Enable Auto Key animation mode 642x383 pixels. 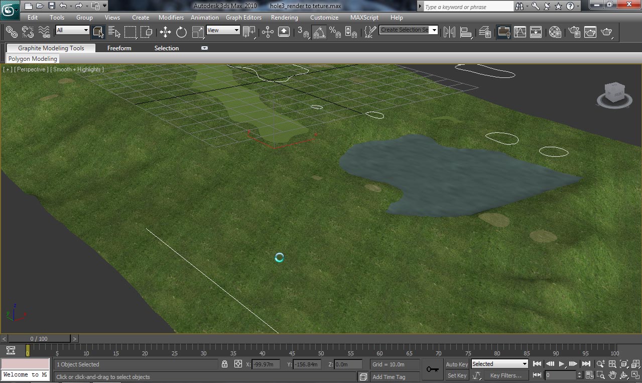(456, 364)
